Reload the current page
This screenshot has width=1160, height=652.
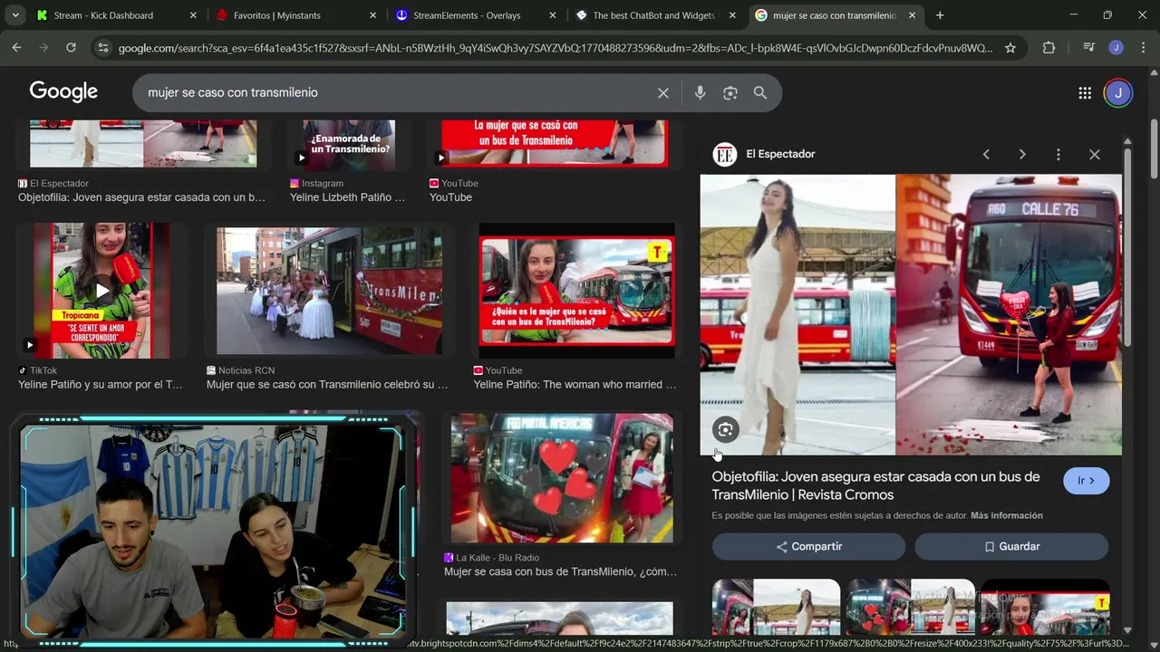71,47
